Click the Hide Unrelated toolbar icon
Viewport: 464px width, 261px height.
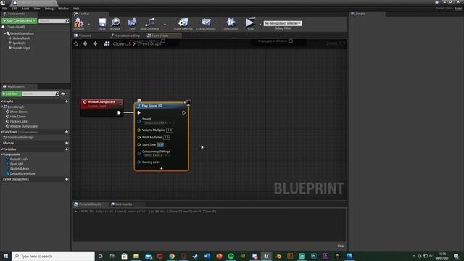(x=150, y=23)
